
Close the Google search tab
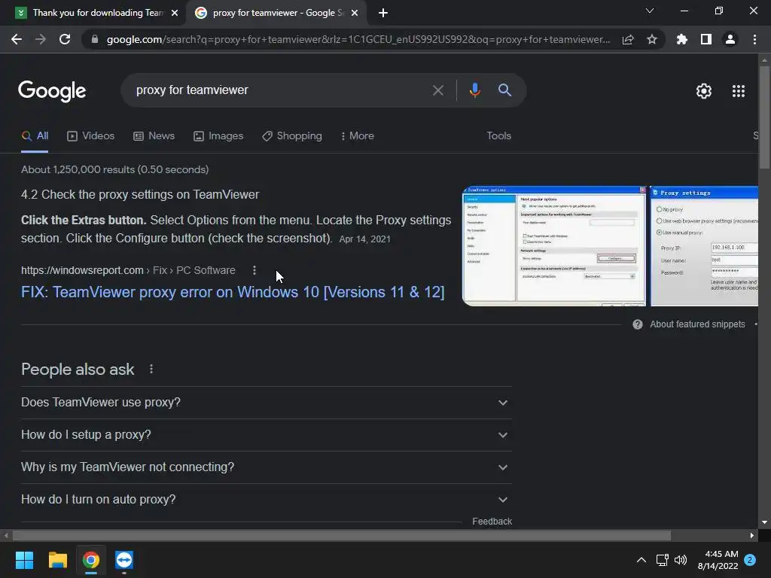pos(355,13)
